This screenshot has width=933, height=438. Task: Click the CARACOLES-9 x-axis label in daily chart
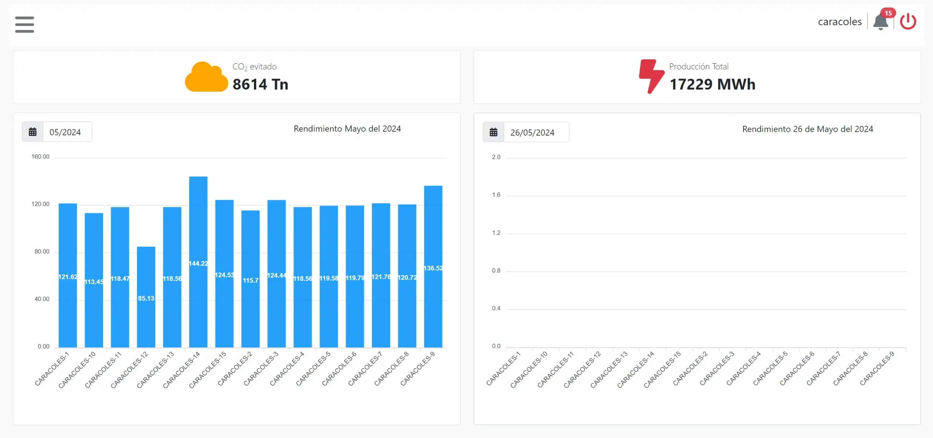click(x=877, y=369)
